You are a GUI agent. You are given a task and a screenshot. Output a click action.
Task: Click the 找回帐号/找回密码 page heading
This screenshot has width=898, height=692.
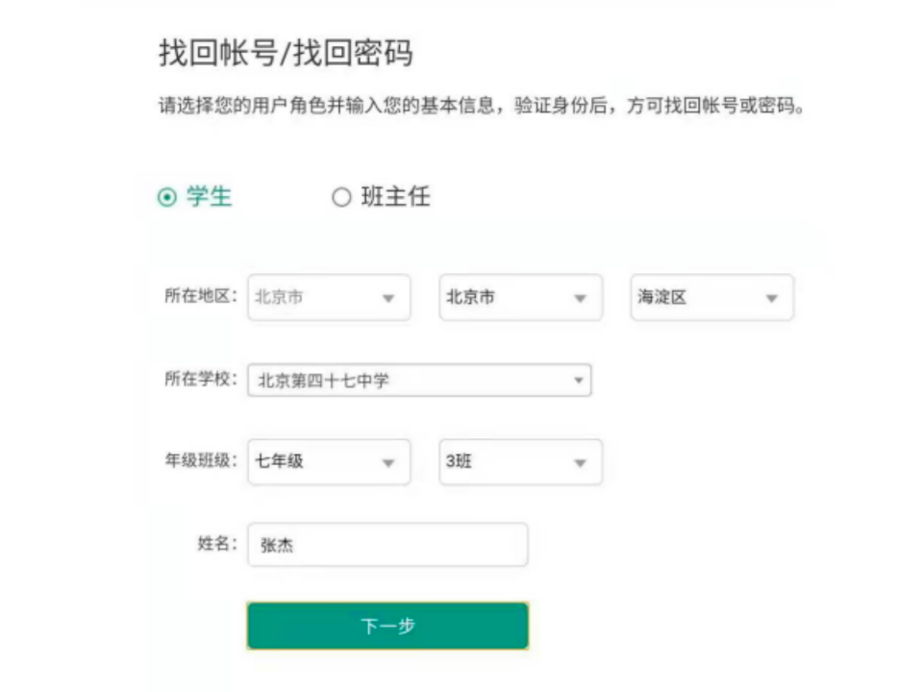(x=286, y=54)
